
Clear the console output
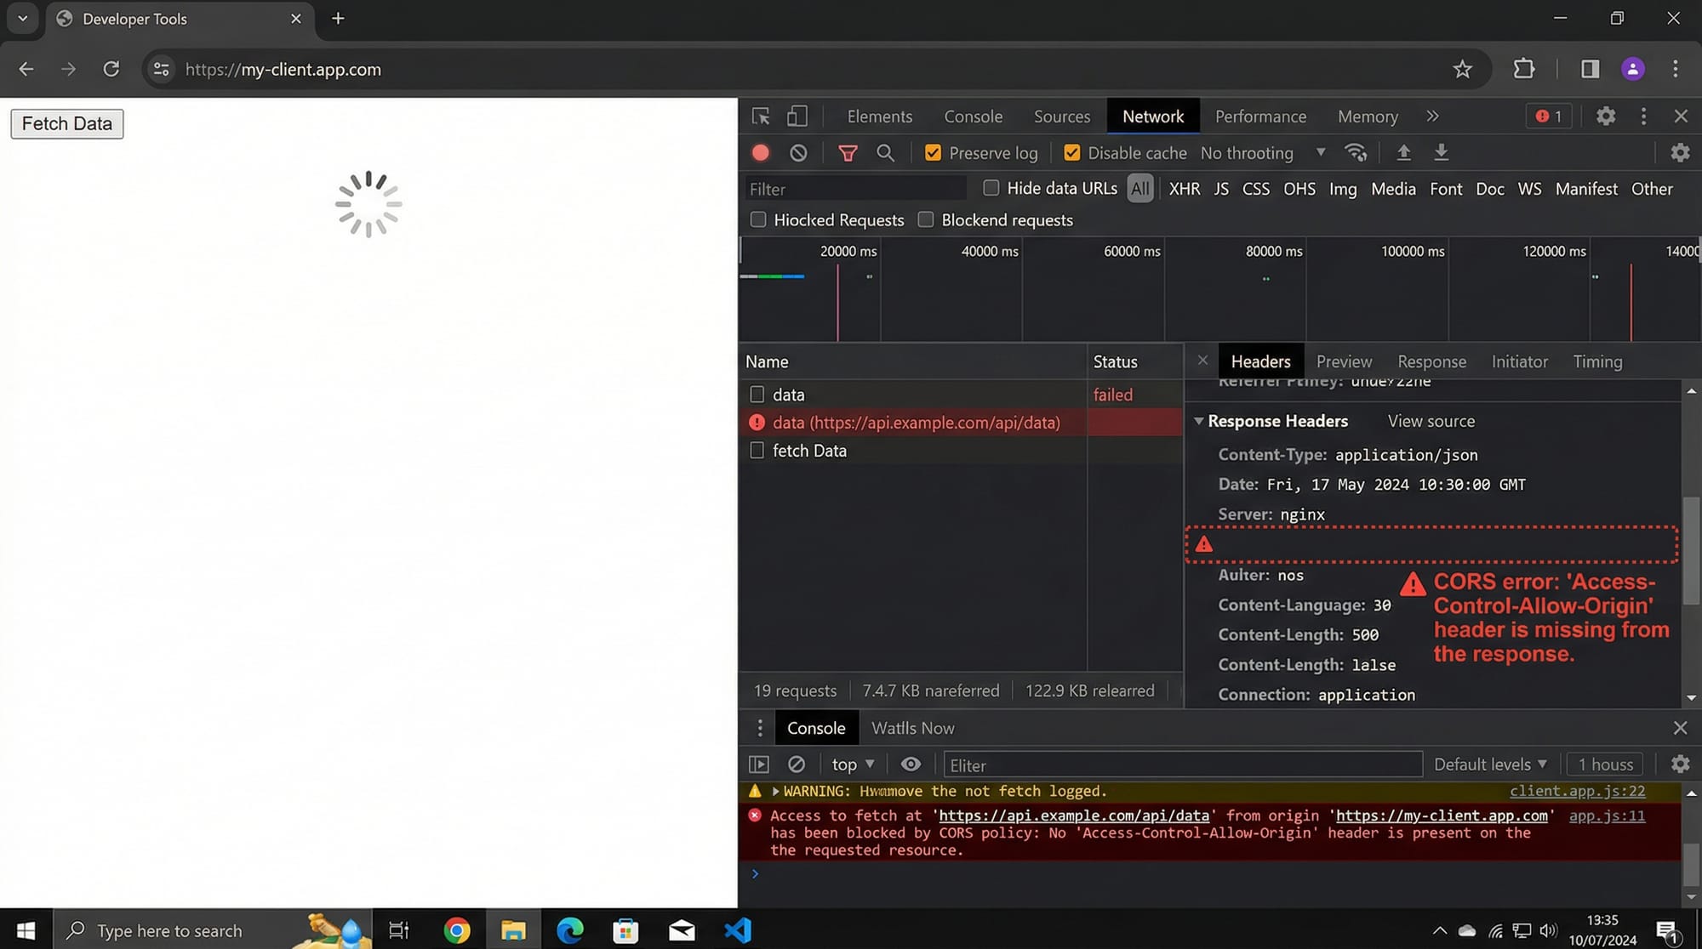point(796,764)
